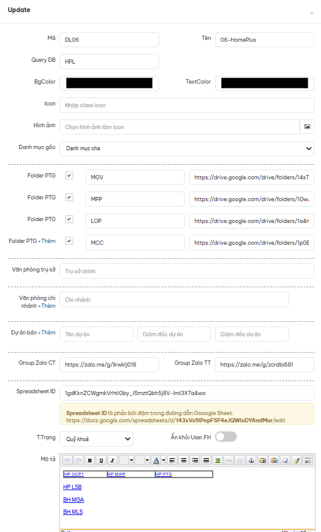
Task: Close the Update dialog with the X
Action: [312, 13]
